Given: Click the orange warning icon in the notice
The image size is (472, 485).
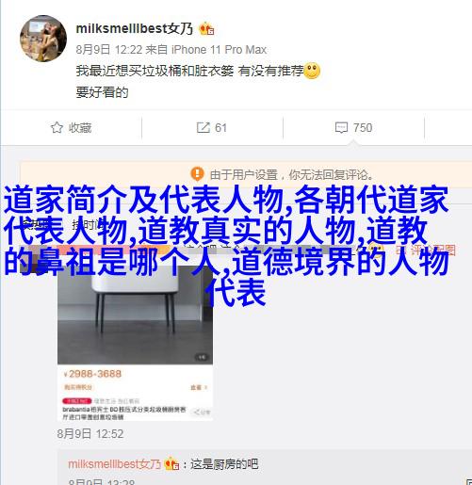Looking at the screenshot, I should [x=197, y=173].
